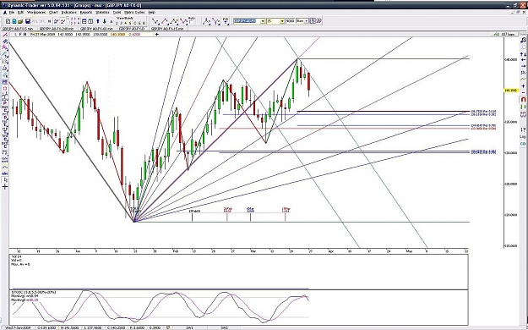Viewport: 528px width, 330px height.
Task: Click the blue up arrow toolbar icon
Action: tap(98, 21)
